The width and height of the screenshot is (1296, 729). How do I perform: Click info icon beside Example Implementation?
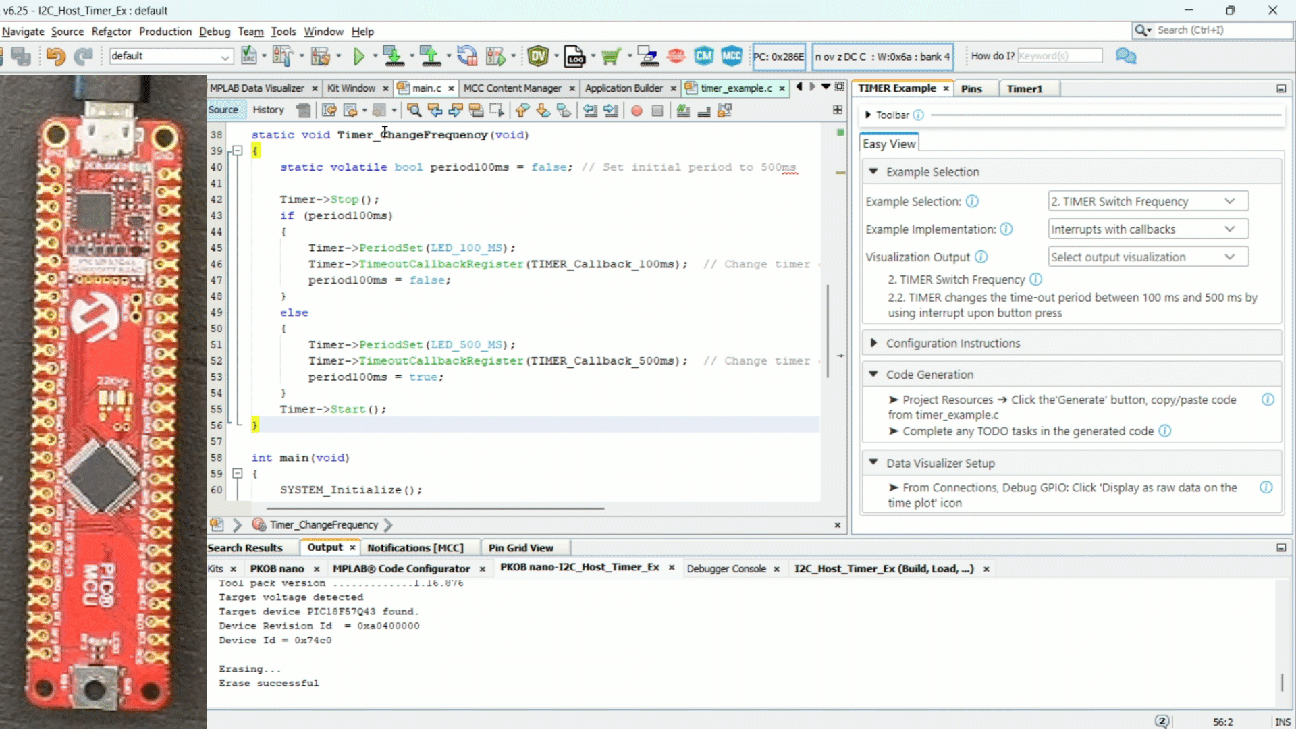point(1006,230)
